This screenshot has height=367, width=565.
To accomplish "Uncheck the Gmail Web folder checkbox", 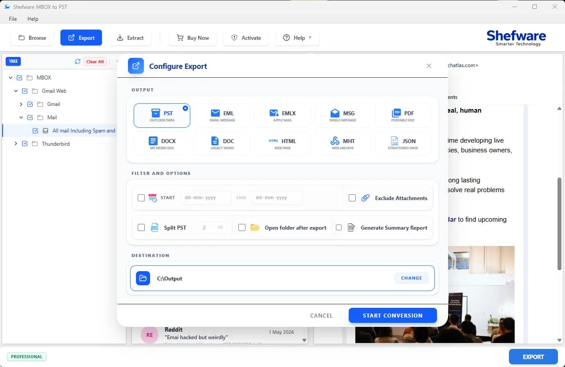I will coord(25,91).
